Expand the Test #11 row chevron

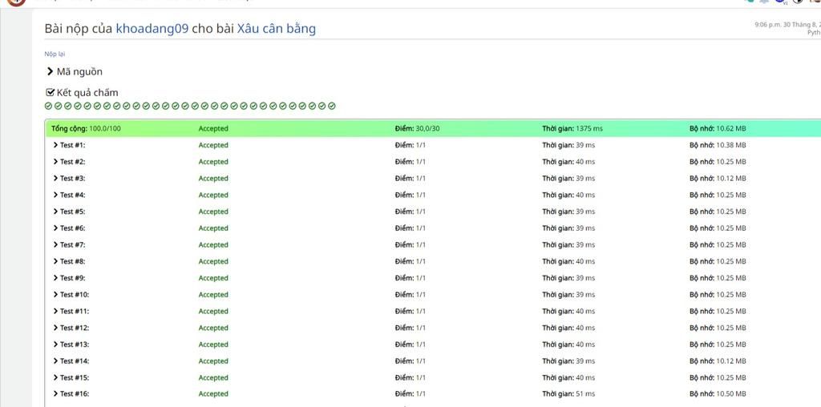coord(55,312)
